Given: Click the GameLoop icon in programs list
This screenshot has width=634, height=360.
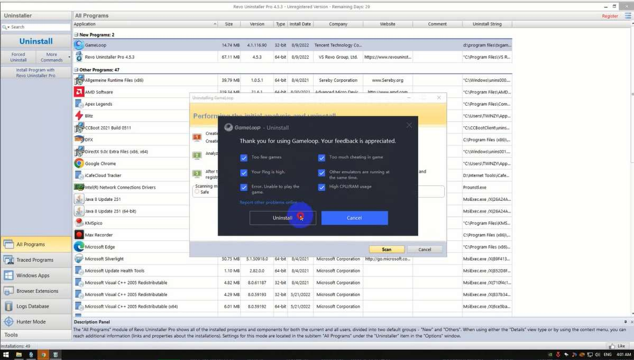Looking at the screenshot, I should pos(79,45).
